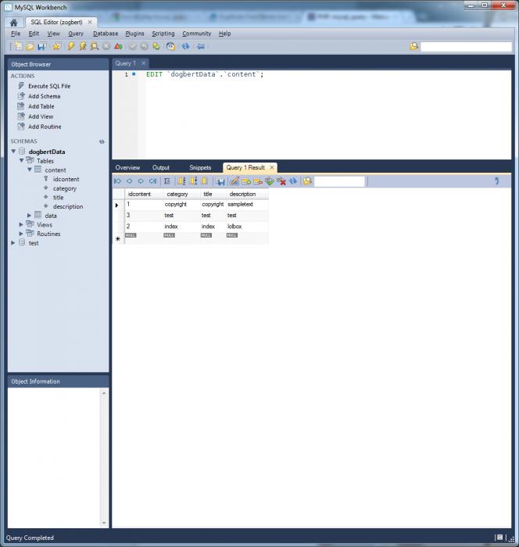Click the toggle sidebar toolbar icon
The width and height of the screenshot is (519, 547).
point(201,46)
